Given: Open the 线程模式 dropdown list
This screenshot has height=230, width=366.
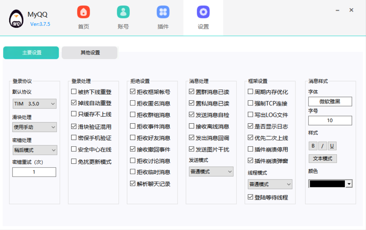Looking at the screenshot, I should point(270,184).
